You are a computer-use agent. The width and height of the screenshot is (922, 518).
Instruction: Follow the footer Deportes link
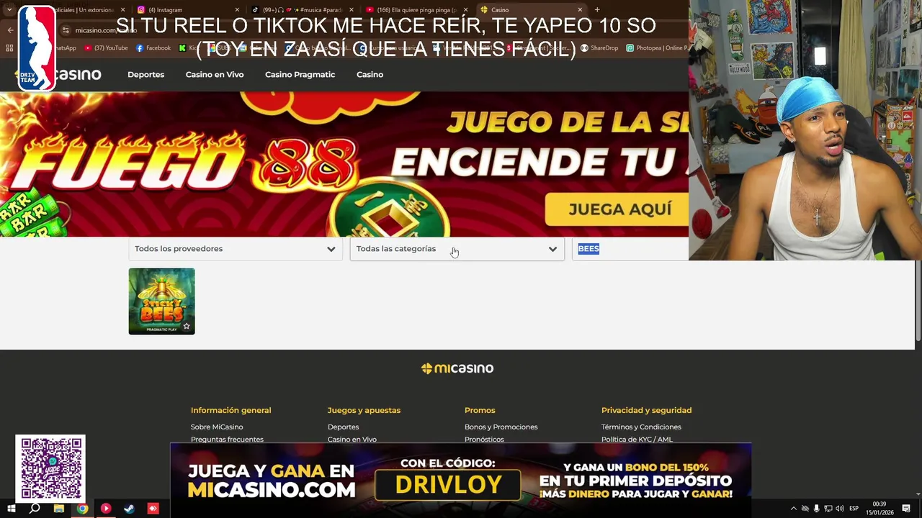[343, 427]
